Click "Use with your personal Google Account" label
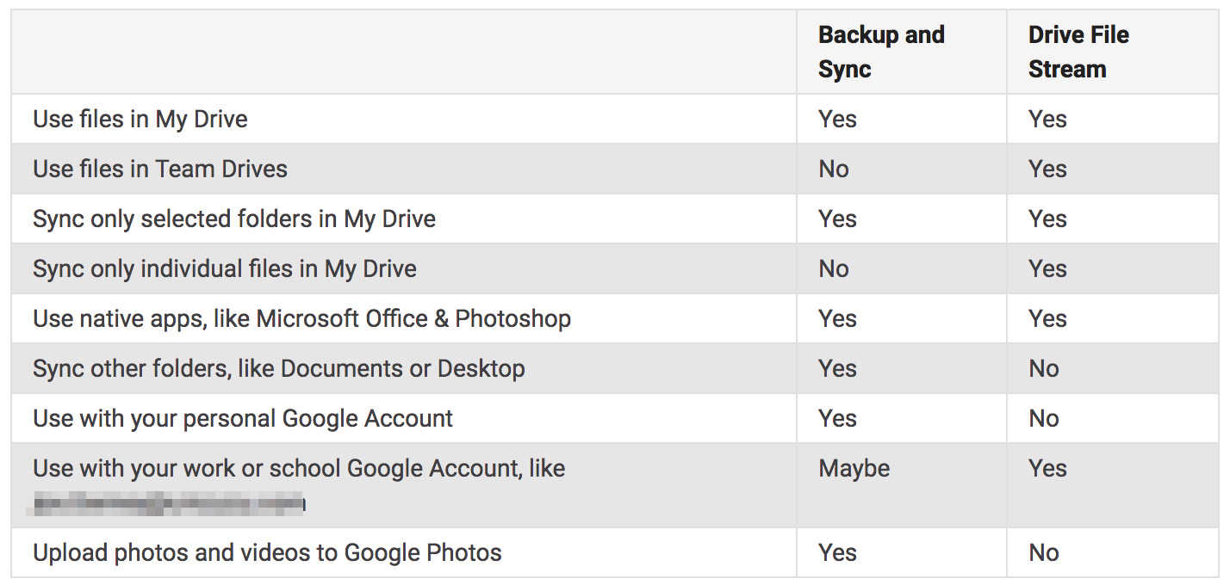 [x=243, y=418]
